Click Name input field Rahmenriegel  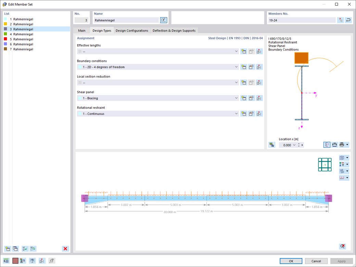[126, 20]
